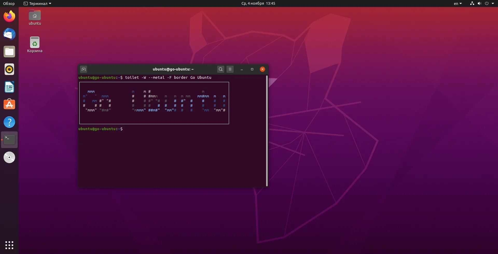Click the empty terminal prompt line
The height and width of the screenshot is (254, 498).
click(100, 129)
